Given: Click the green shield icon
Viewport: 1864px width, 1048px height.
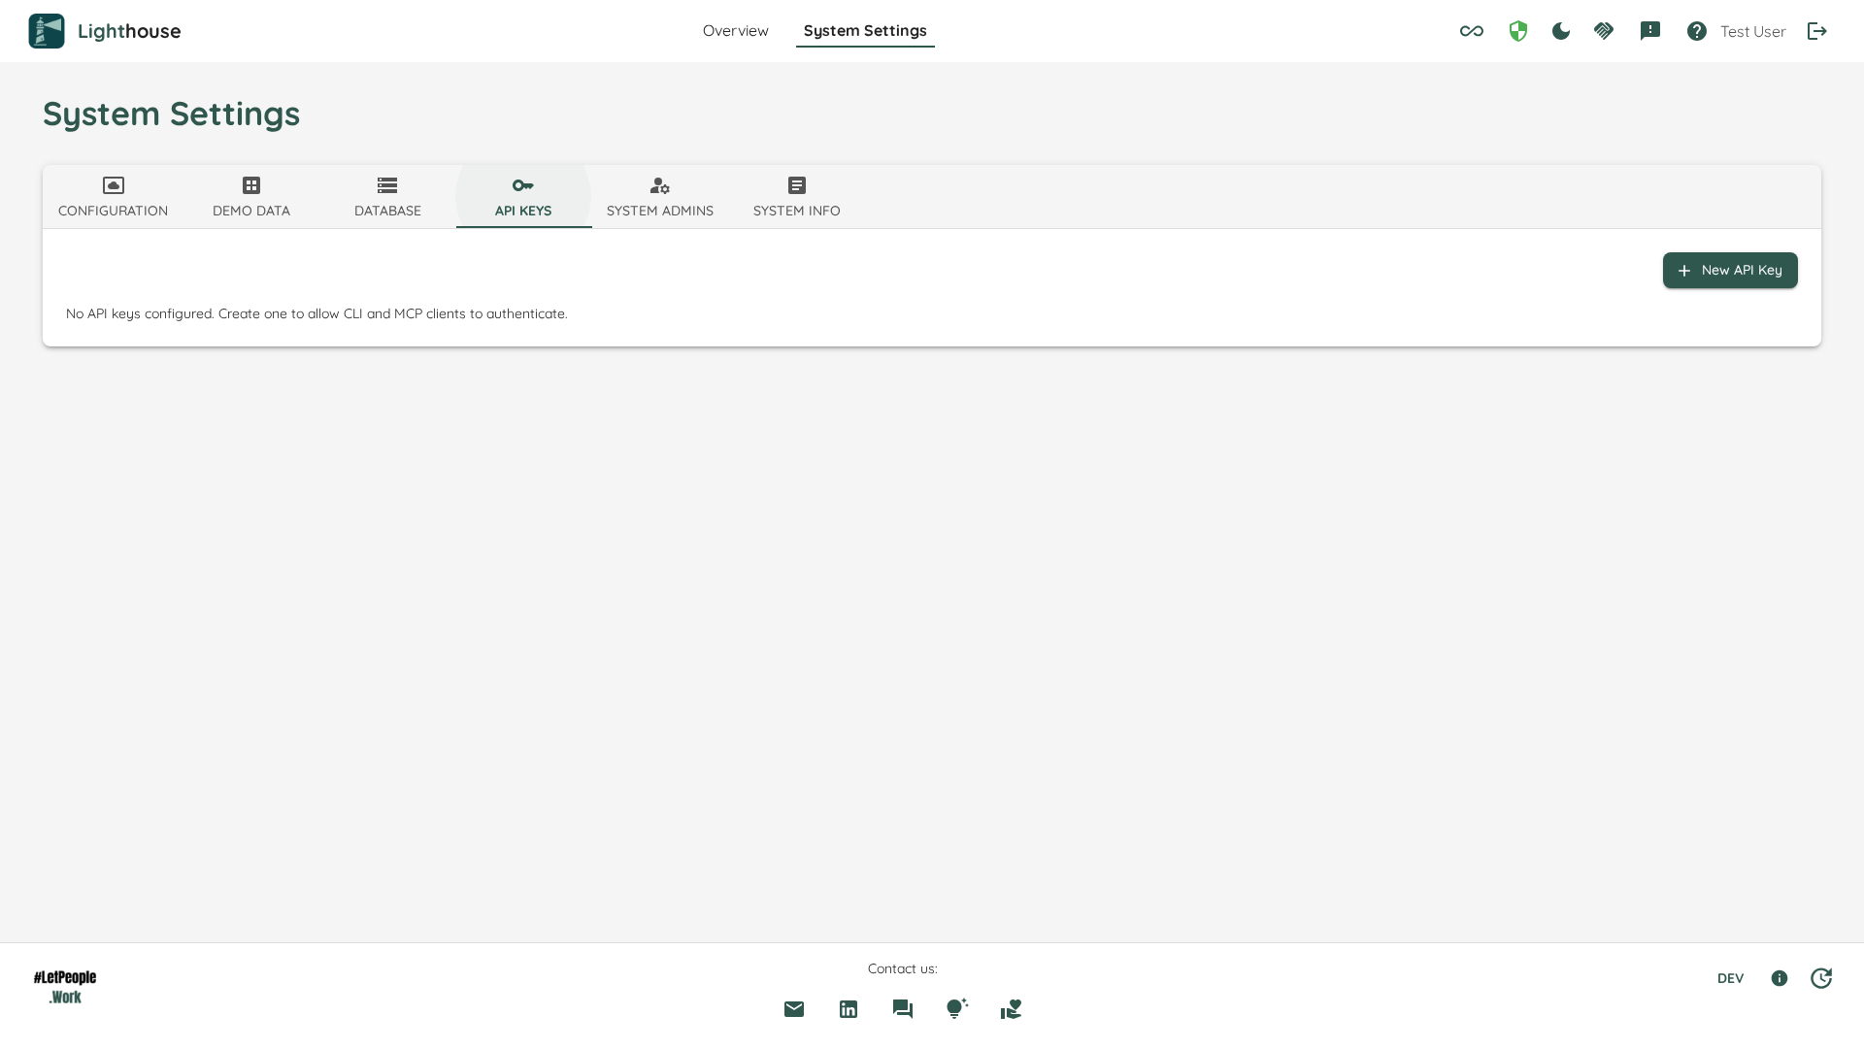Looking at the screenshot, I should 1518,31.
